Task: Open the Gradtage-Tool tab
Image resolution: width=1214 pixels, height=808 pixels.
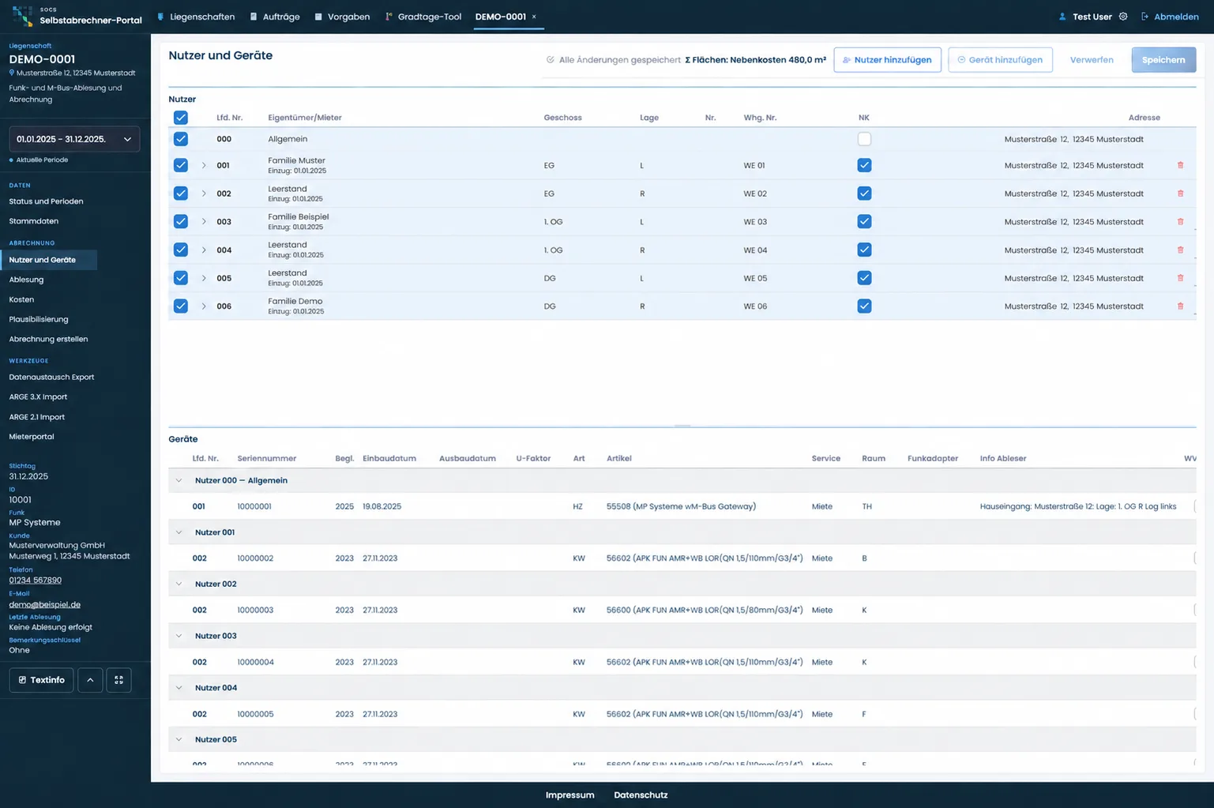Action: click(423, 17)
